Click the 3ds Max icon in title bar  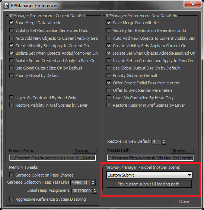(x=6, y=6)
